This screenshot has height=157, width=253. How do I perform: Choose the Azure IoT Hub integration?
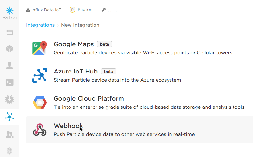tap(139, 75)
